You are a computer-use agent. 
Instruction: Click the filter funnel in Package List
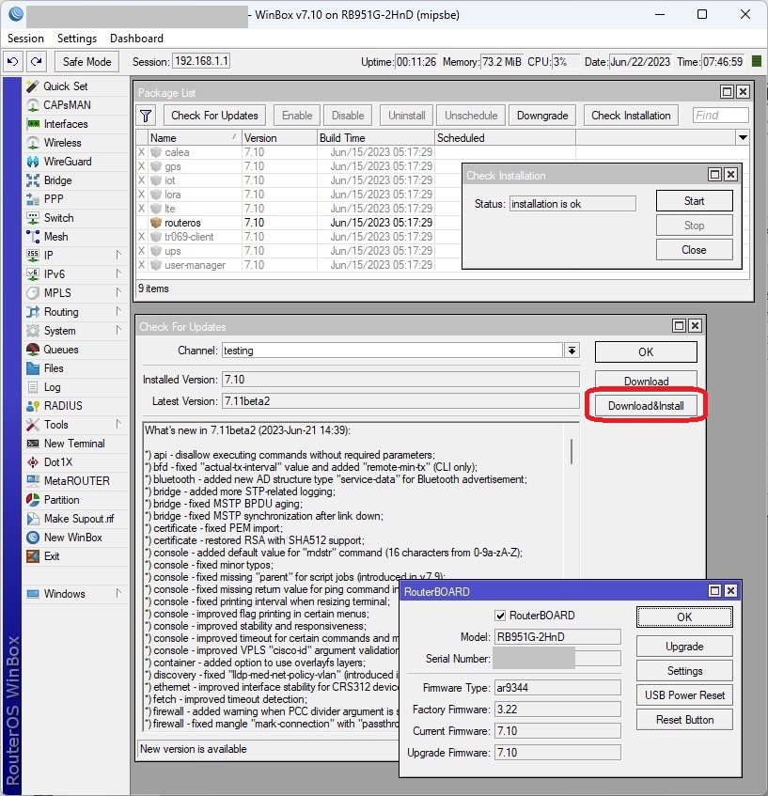point(146,116)
